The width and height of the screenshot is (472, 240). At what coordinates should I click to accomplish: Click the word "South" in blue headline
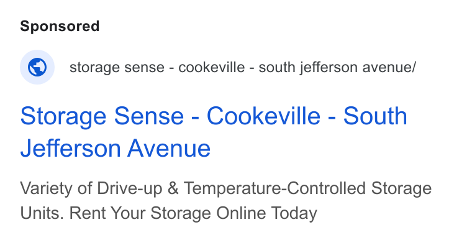(375, 116)
